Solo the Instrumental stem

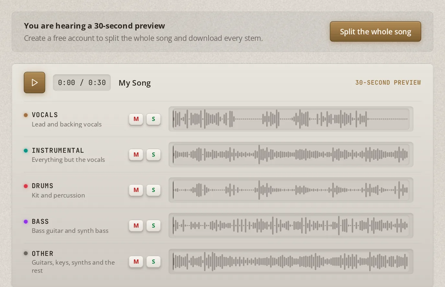[154, 155]
